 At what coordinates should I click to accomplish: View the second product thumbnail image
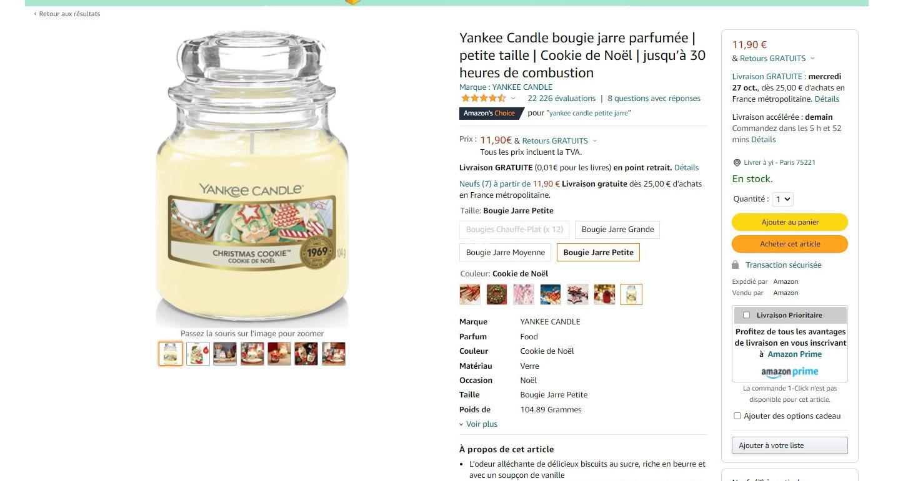(x=197, y=354)
